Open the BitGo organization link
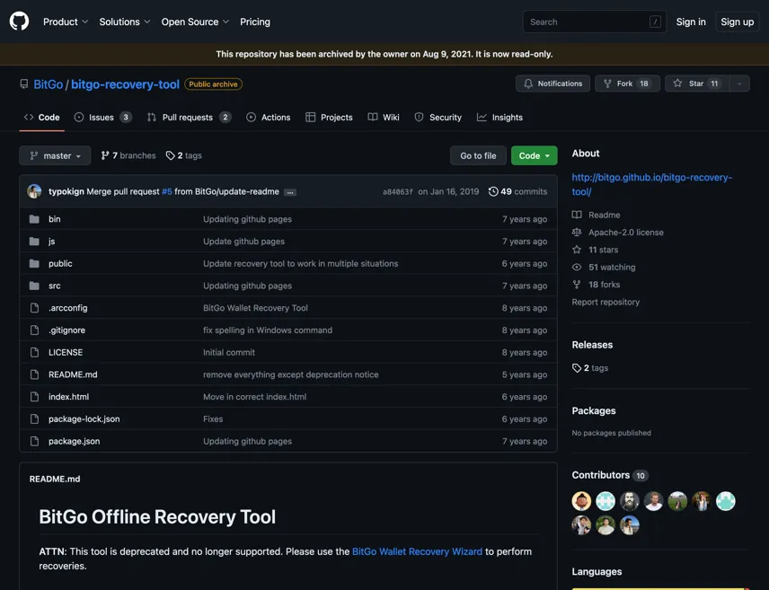769x590 pixels. pyautogui.click(x=49, y=84)
